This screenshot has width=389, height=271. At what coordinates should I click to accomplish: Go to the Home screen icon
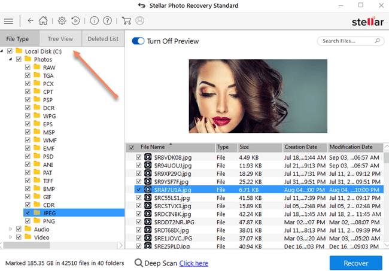pyautogui.click(x=43, y=20)
